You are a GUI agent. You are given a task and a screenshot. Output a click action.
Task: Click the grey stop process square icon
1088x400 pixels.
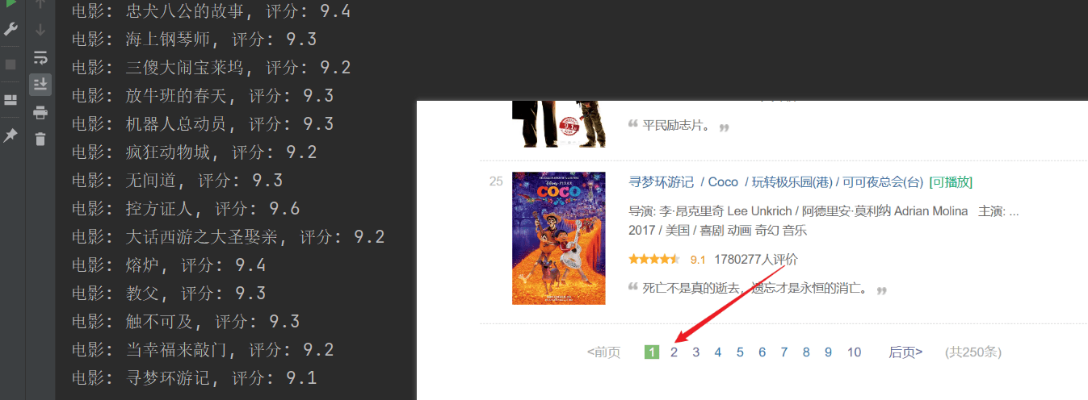pyautogui.click(x=11, y=65)
